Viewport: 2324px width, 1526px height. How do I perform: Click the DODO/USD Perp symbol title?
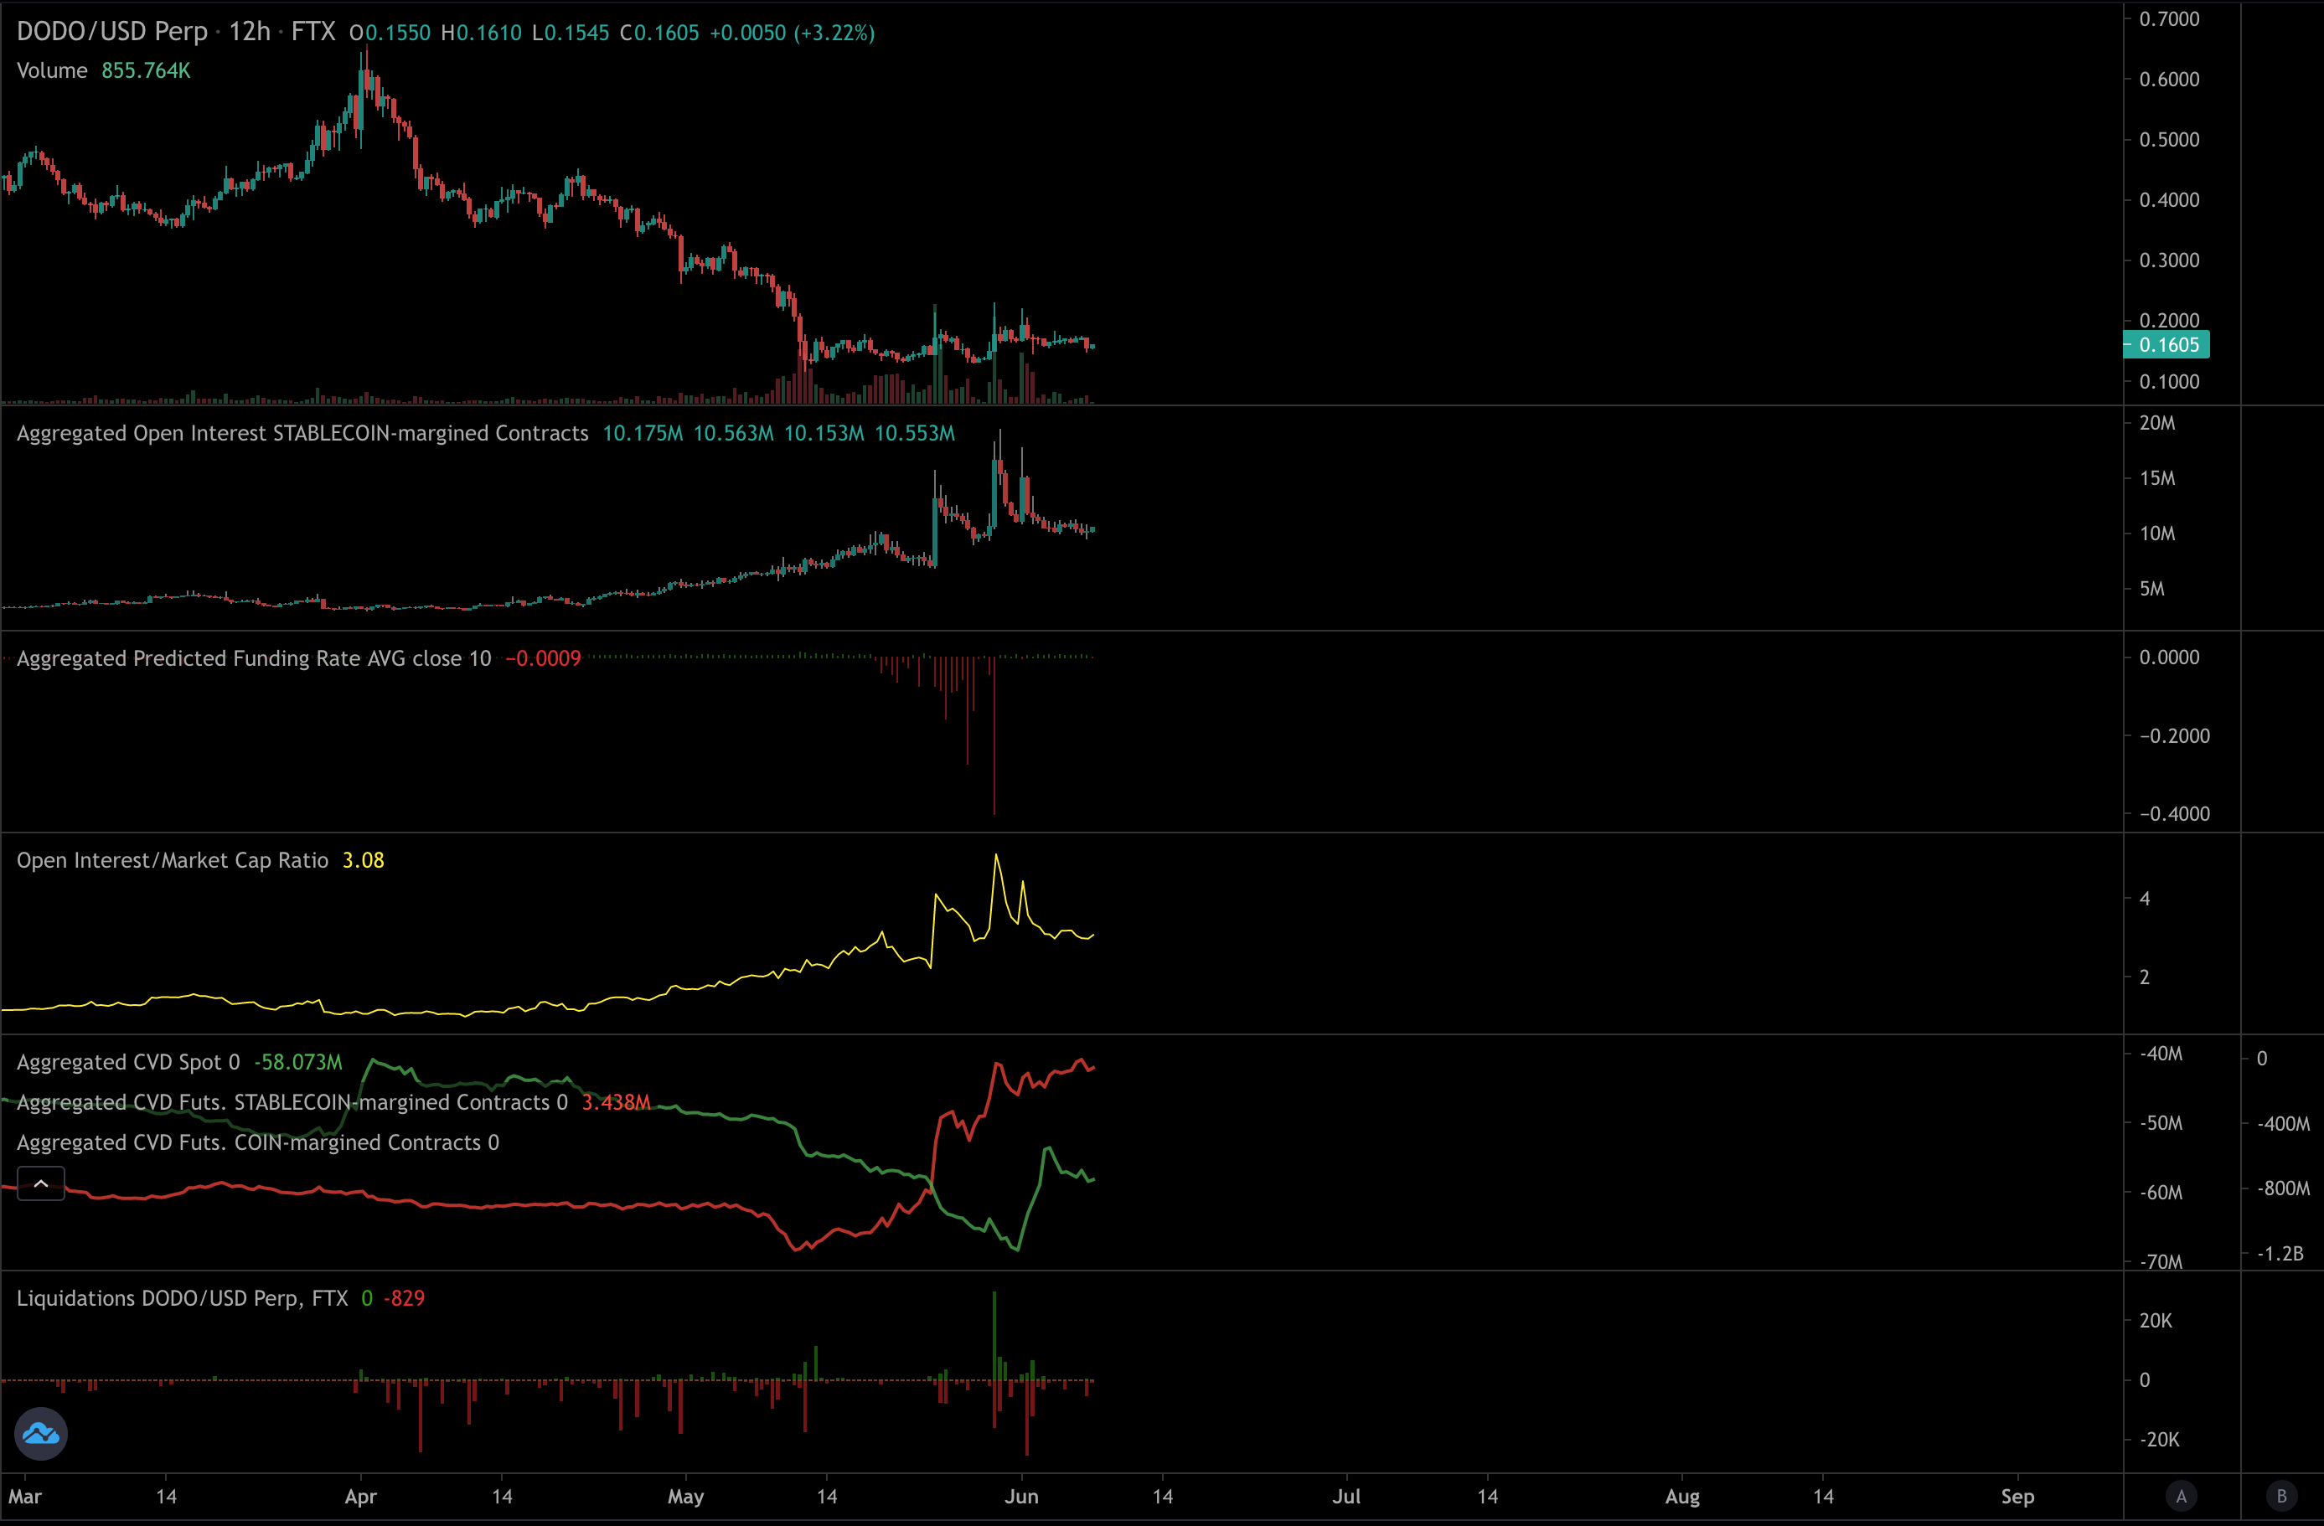[112, 32]
